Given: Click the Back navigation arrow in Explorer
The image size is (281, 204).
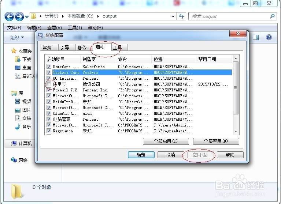Looking at the screenshot, I should [x=9, y=16].
